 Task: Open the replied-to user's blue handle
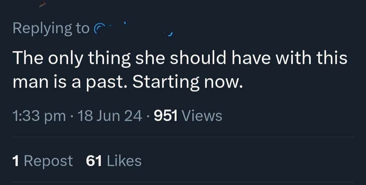(x=134, y=29)
